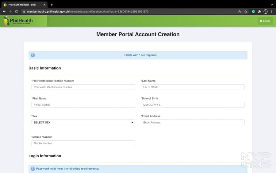This screenshot has height=173, width=276.
Task: Click the '*Sex' field label
Action: pyautogui.click(x=34, y=116)
